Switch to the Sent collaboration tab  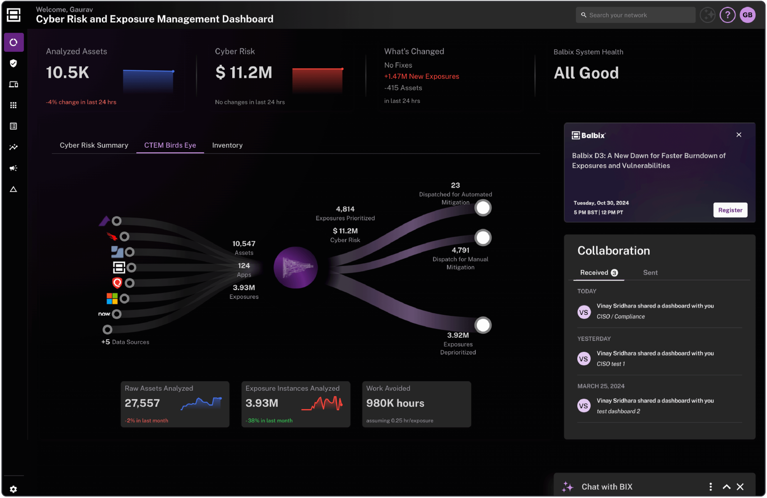tap(650, 272)
